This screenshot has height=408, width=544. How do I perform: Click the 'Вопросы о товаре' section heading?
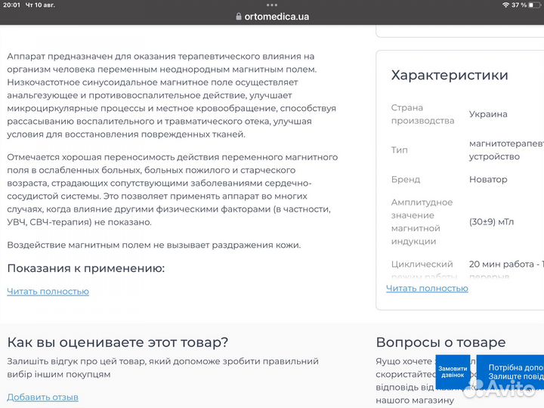(x=440, y=342)
